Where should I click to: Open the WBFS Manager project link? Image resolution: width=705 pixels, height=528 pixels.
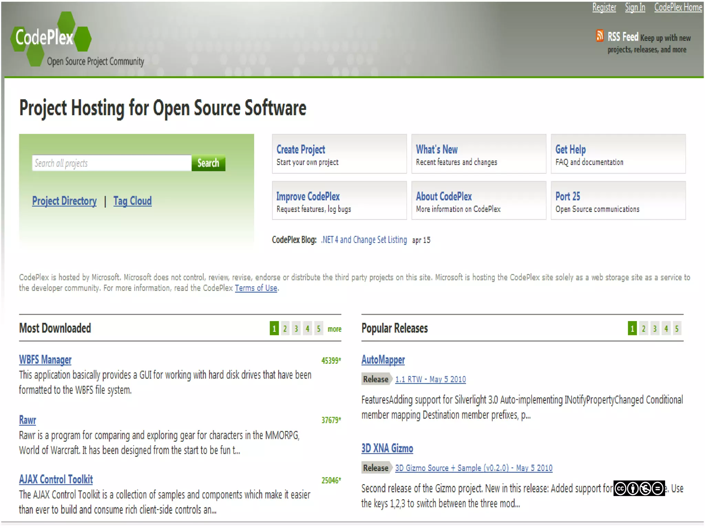[45, 360]
